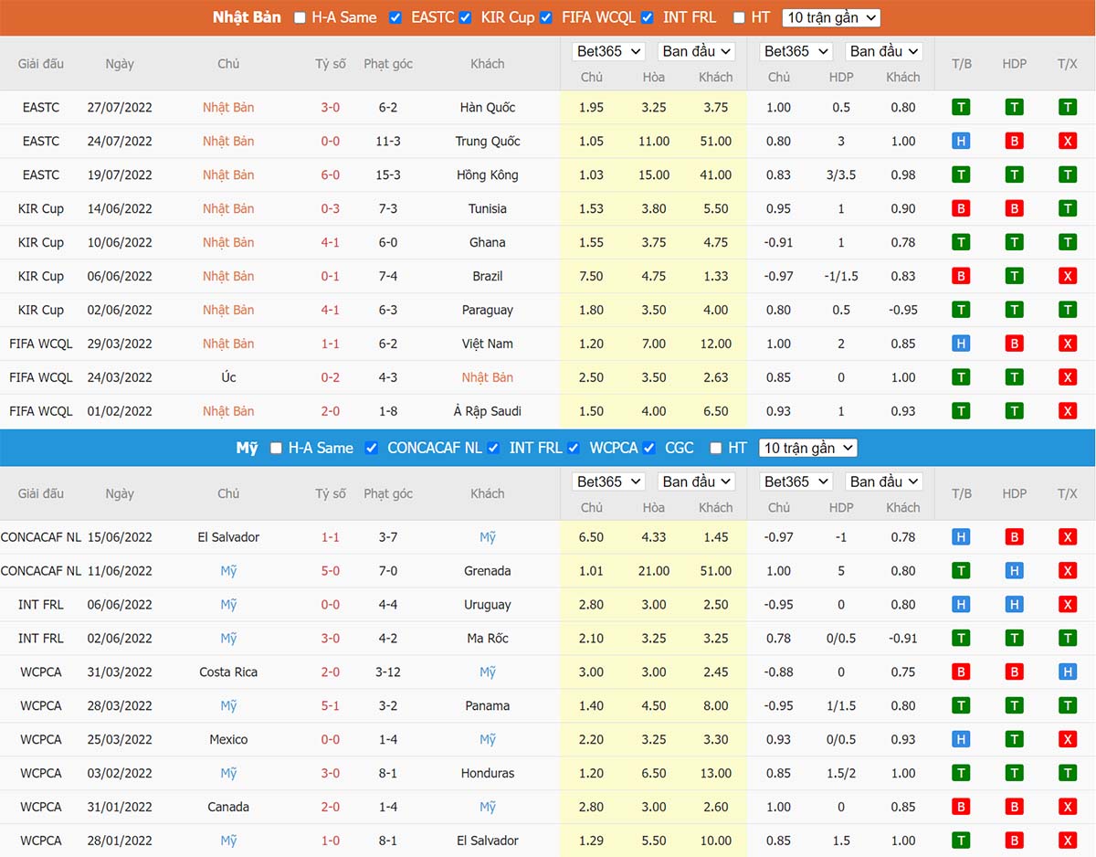Click T/X red X badge in Brazil row
This screenshot has height=857, width=1096.
(1067, 276)
